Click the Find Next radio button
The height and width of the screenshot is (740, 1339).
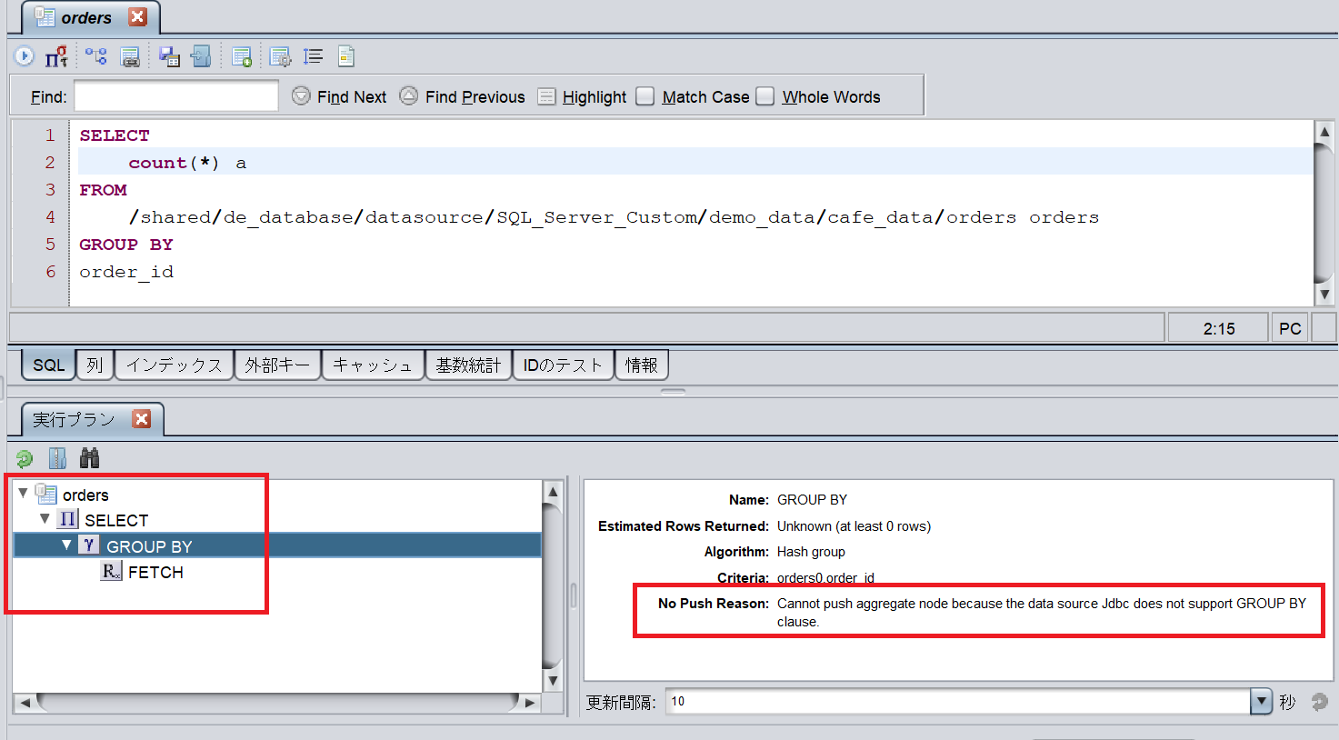click(301, 95)
